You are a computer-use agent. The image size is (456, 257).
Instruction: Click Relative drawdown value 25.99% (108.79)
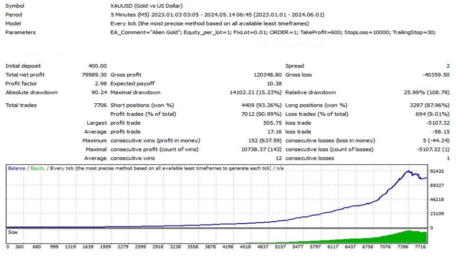click(427, 92)
